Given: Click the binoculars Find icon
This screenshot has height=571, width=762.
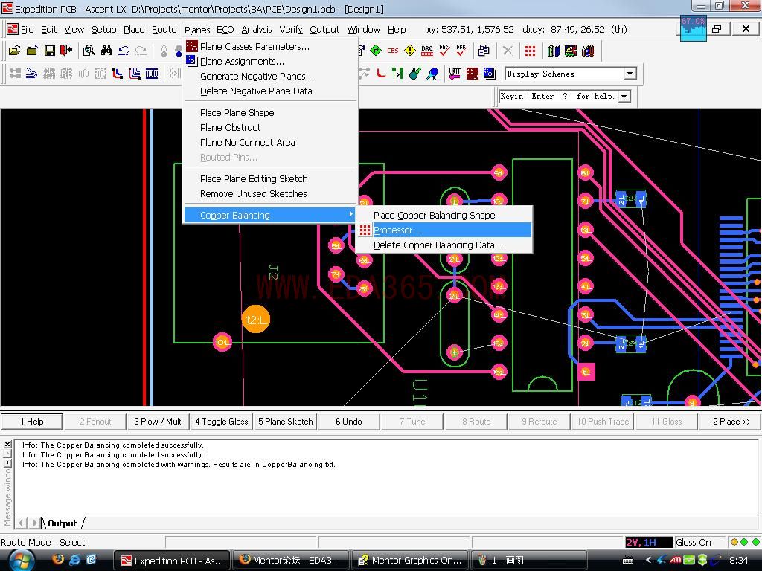Looking at the screenshot, I should point(106,51).
